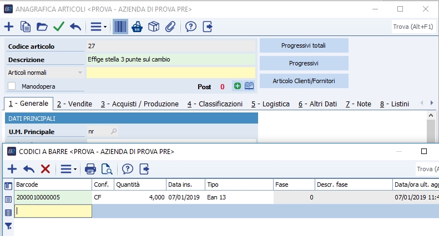
Task: Click the magnifier lookup icon beside U.M. Principale
Action: (113, 131)
